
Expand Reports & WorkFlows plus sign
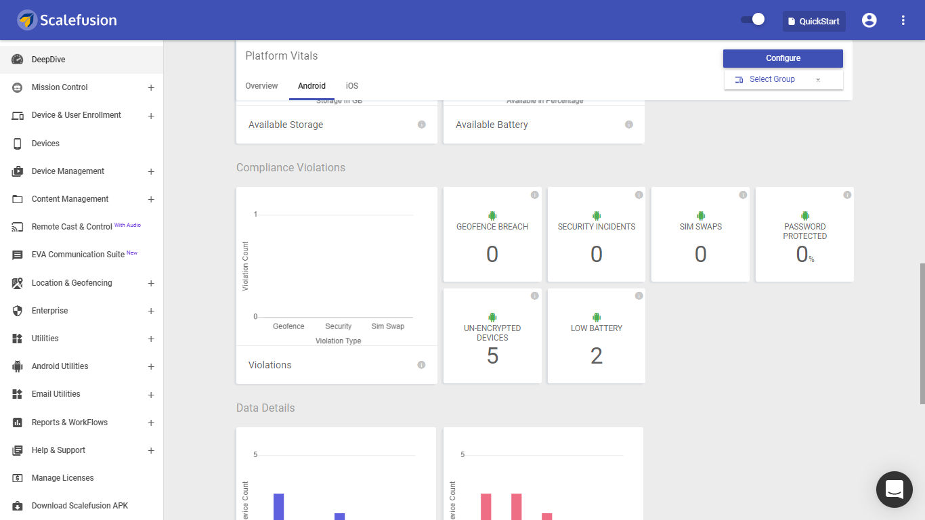151,423
